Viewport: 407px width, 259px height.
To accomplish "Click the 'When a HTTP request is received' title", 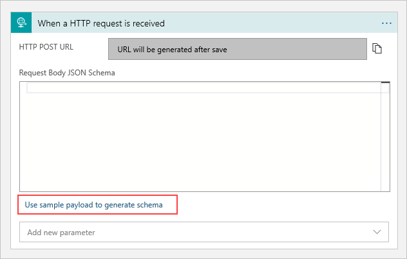I will click(101, 23).
